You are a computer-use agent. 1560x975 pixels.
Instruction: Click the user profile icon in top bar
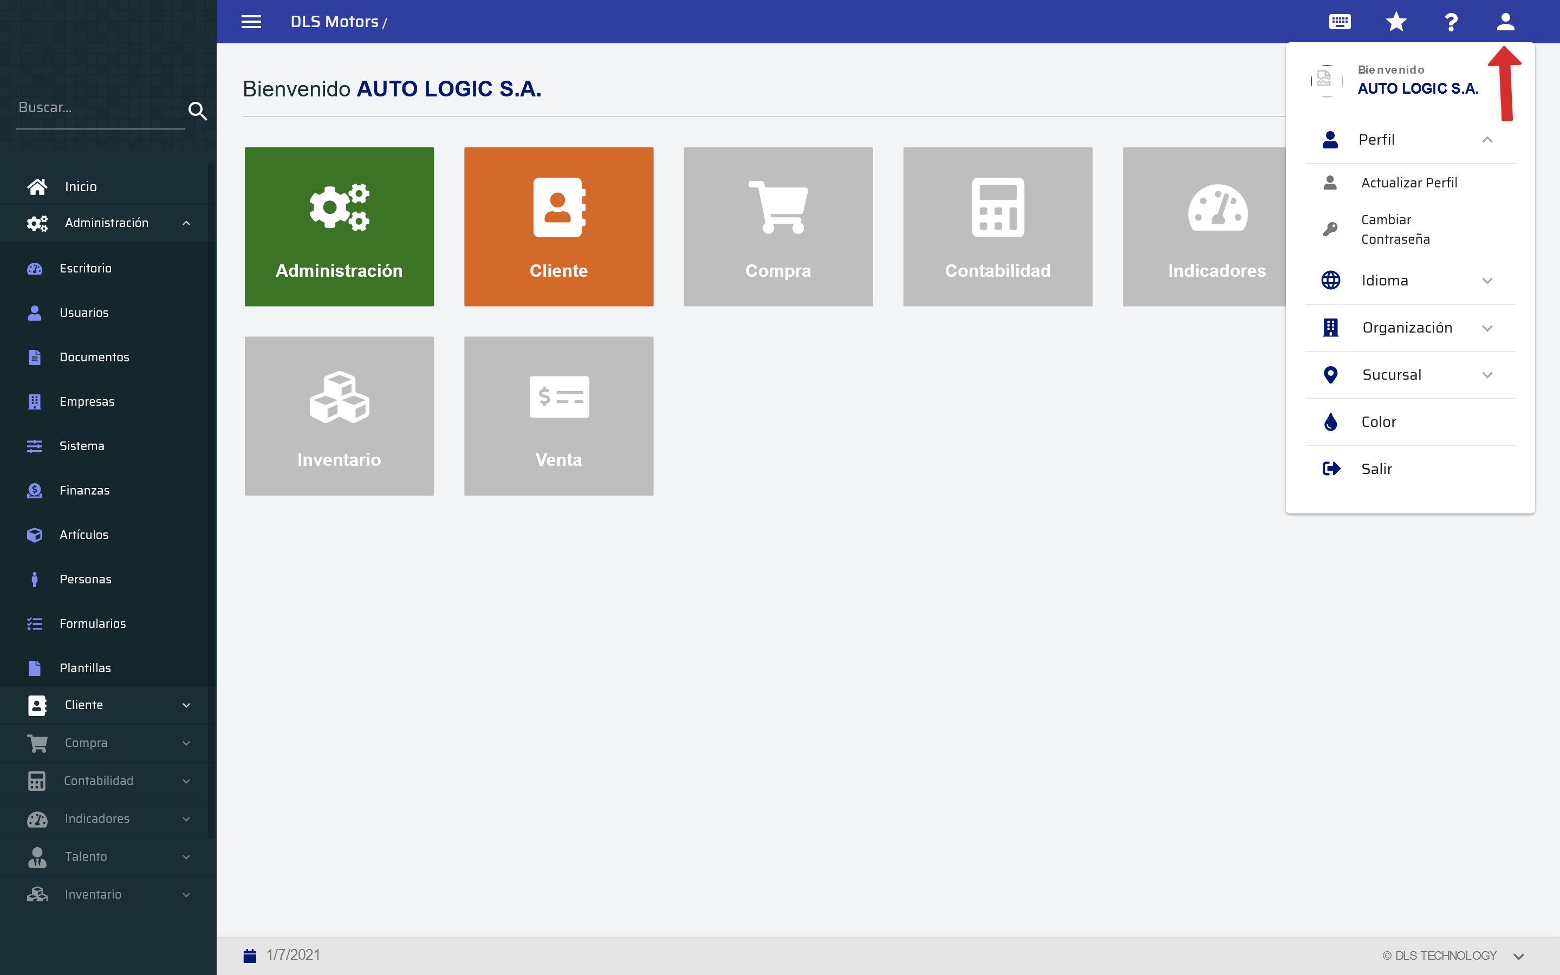pos(1506,21)
